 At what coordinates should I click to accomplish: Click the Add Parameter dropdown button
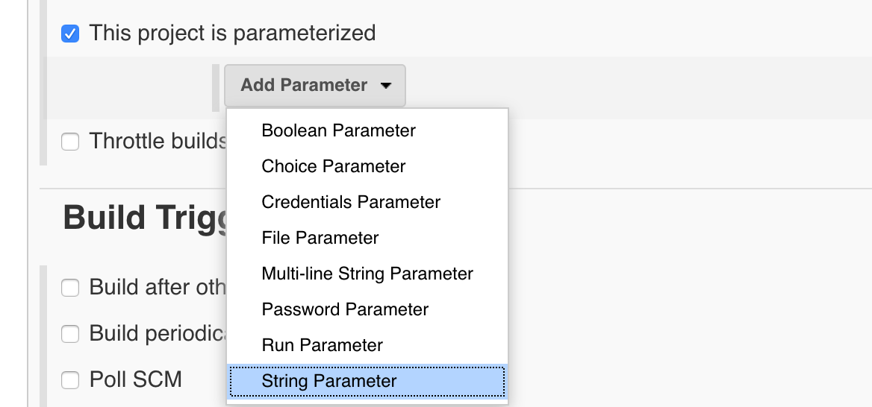pos(304,85)
